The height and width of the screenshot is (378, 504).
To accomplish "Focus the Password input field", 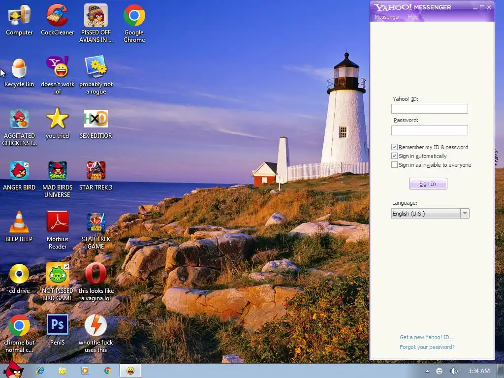I will pyautogui.click(x=429, y=130).
